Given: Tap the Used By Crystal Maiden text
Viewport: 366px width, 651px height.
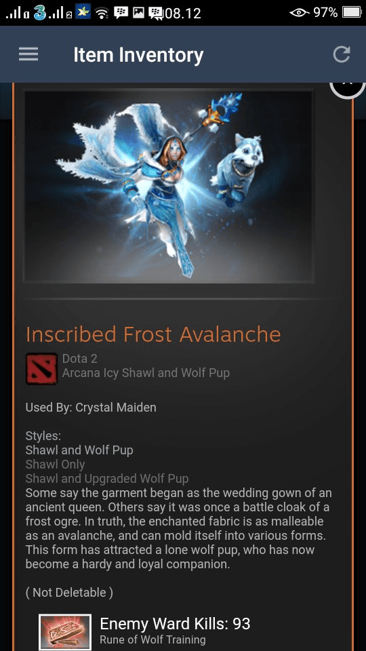Looking at the screenshot, I should click(x=91, y=408).
